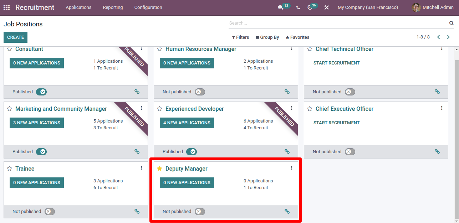The height and width of the screenshot is (223, 459).
Task: Unfavorite the Deputy Manager star
Action: [159, 168]
